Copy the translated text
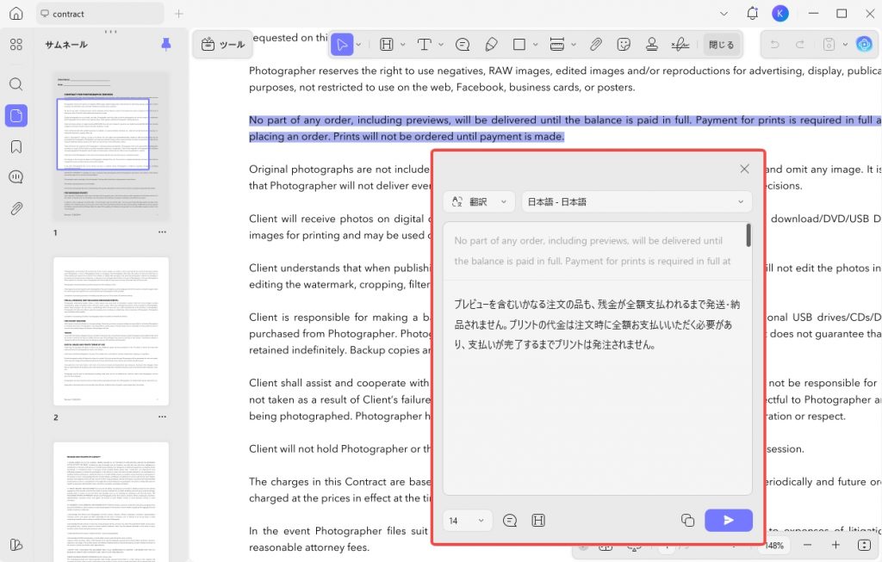882x562 pixels. pyautogui.click(x=687, y=521)
